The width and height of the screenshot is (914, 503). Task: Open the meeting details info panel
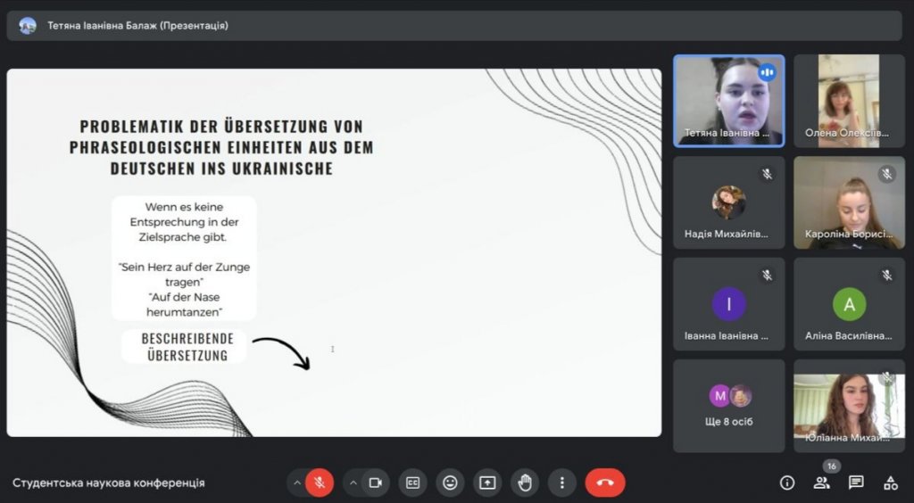coord(787,482)
